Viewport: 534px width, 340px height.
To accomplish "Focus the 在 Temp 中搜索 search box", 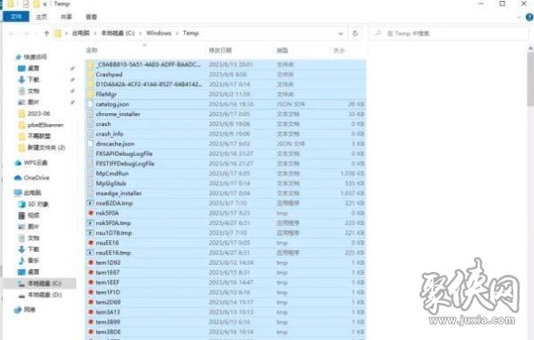I will (x=449, y=34).
